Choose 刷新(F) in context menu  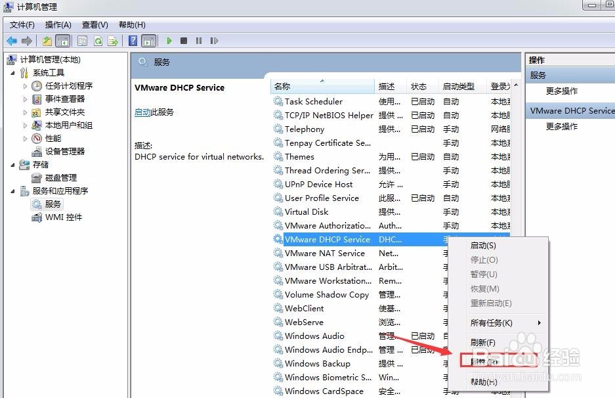(x=498, y=343)
